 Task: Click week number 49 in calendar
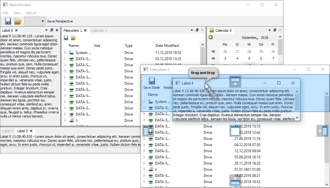[x=213, y=59]
